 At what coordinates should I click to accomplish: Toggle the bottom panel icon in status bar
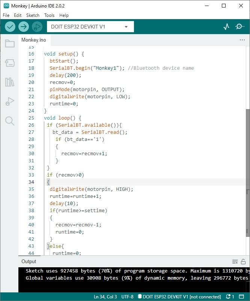click(241, 297)
